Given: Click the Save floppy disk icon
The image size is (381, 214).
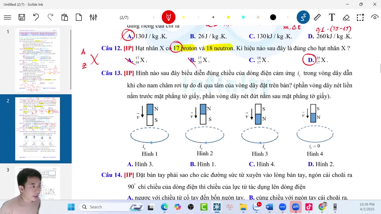Looking at the screenshot, I should (22, 18).
